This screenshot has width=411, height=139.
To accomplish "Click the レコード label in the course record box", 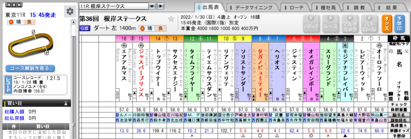I will pos(8,85).
